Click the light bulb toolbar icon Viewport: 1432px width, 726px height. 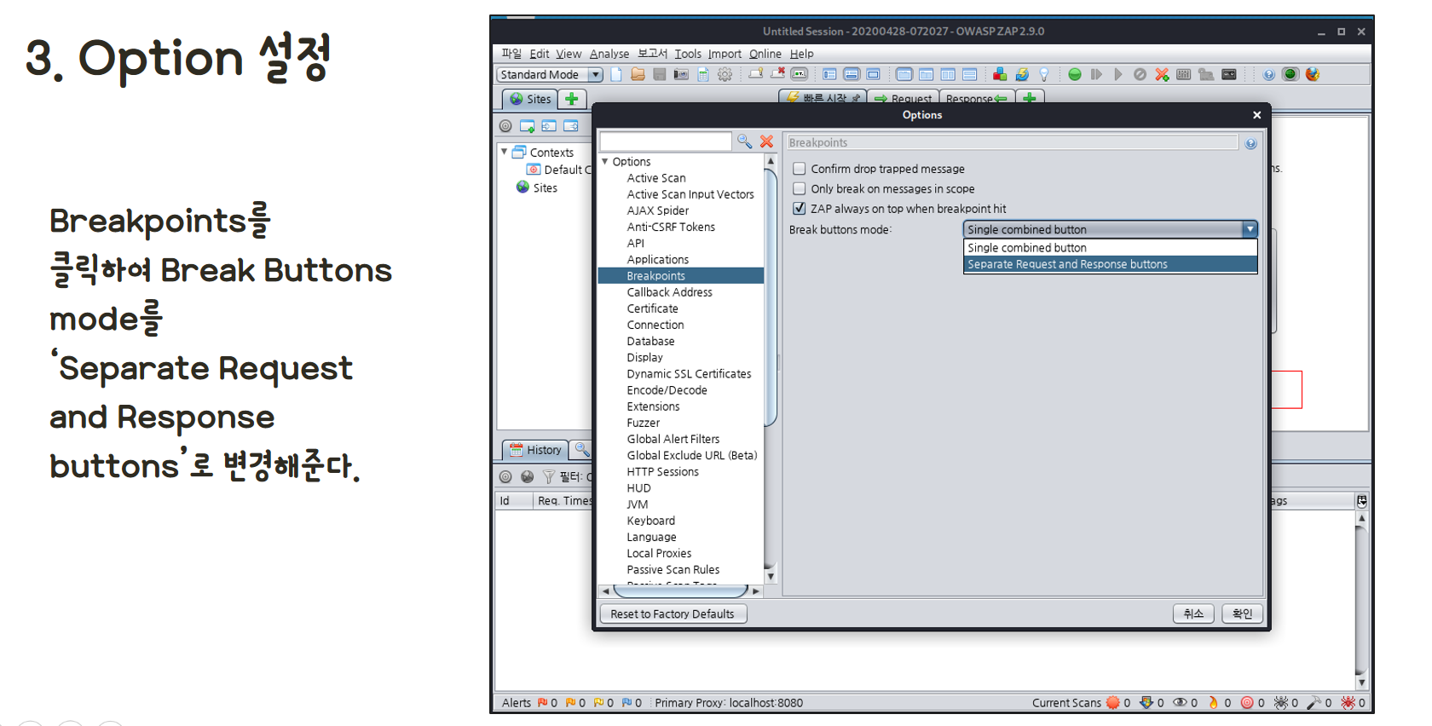click(1044, 75)
